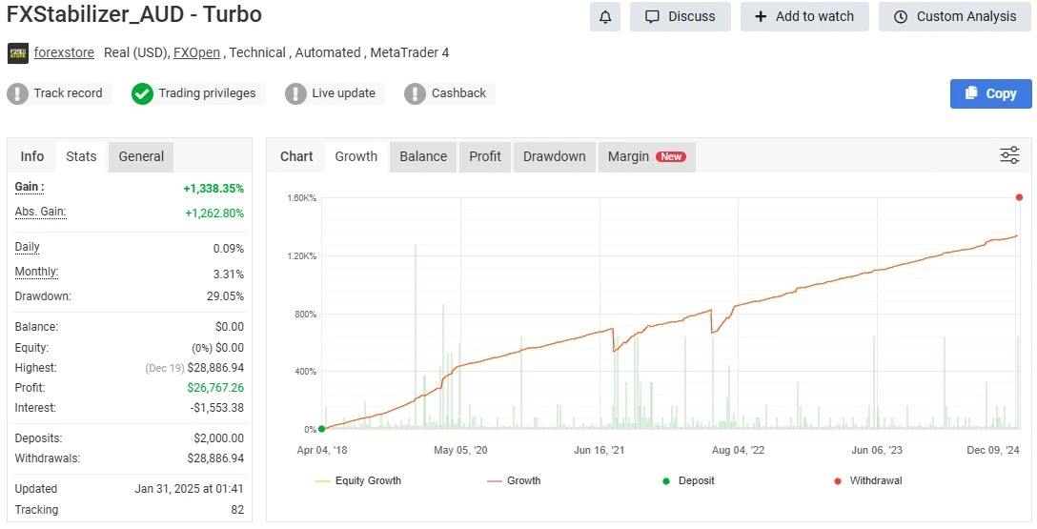This screenshot has height=529, width=1037.
Task: Click the Cashback warning icon
Action: coord(415,93)
